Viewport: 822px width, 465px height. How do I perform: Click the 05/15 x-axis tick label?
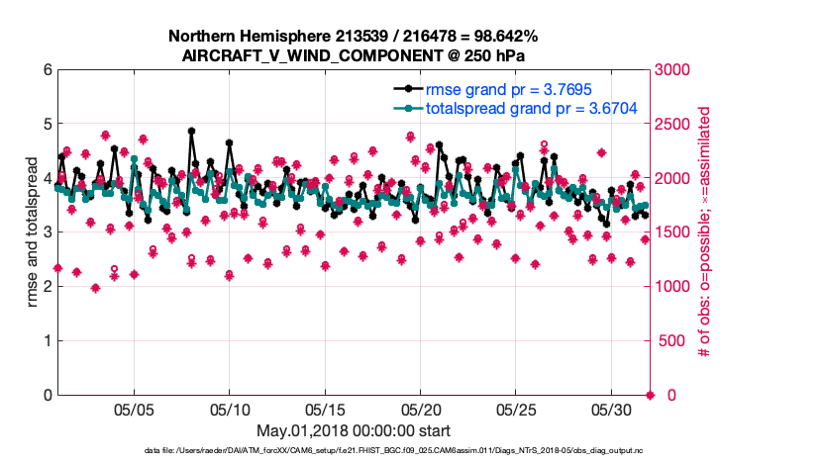point(325,410)
